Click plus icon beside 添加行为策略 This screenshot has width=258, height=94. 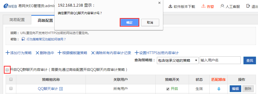(8, 53)
